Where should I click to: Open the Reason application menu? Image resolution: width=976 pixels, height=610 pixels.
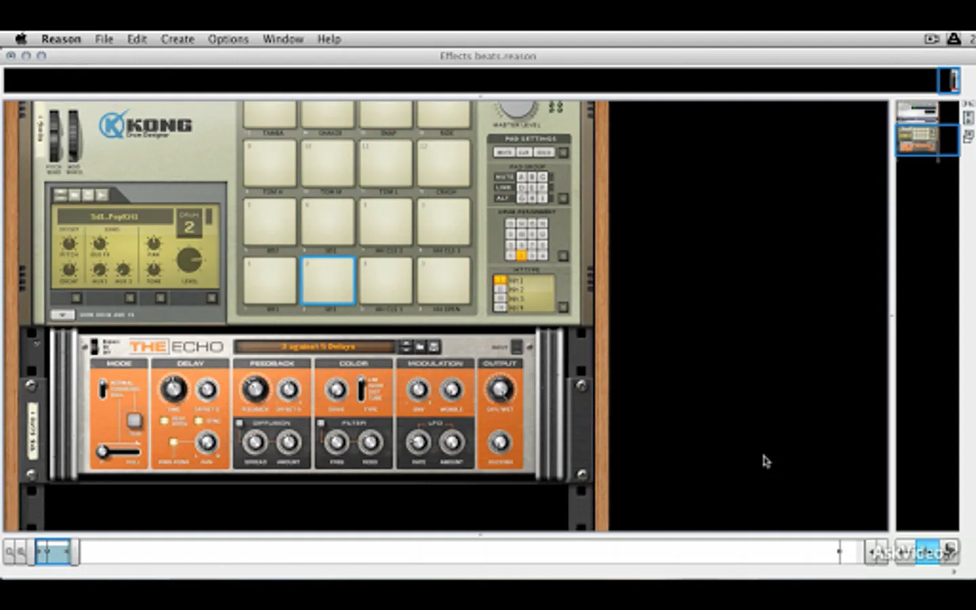[61, 39]
